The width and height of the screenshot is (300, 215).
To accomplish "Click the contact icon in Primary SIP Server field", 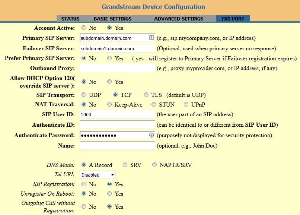I will (151, 38).
